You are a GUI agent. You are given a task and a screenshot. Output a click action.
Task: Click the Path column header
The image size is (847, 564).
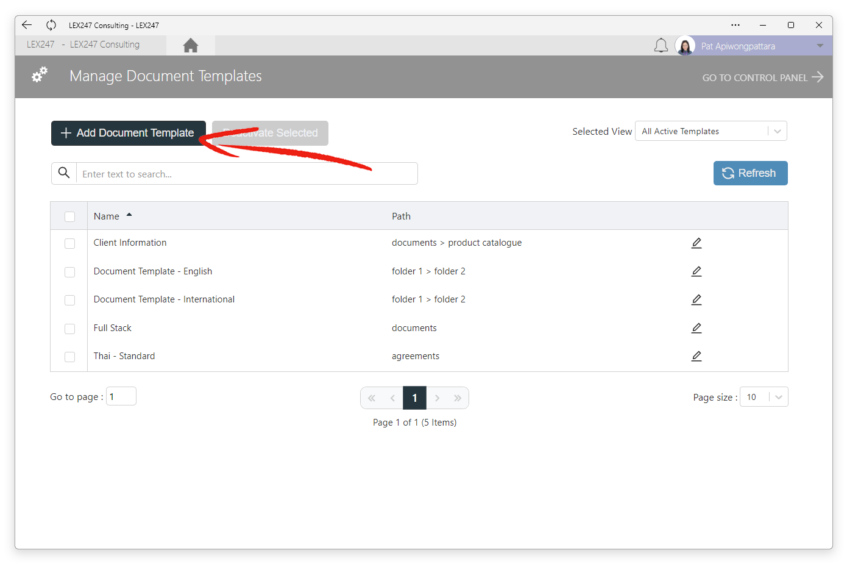click(401, 216)
